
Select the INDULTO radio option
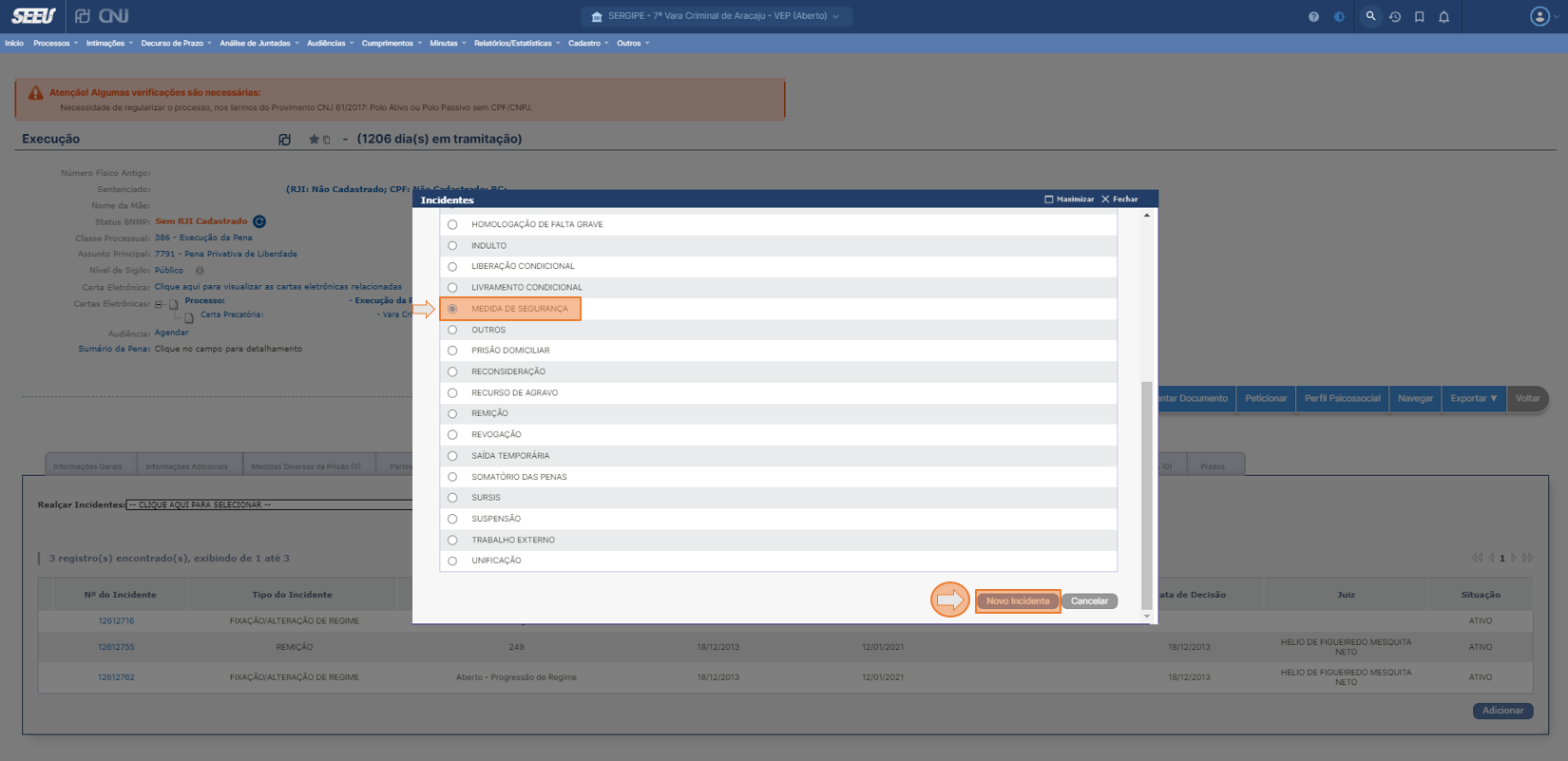(452, 246)
